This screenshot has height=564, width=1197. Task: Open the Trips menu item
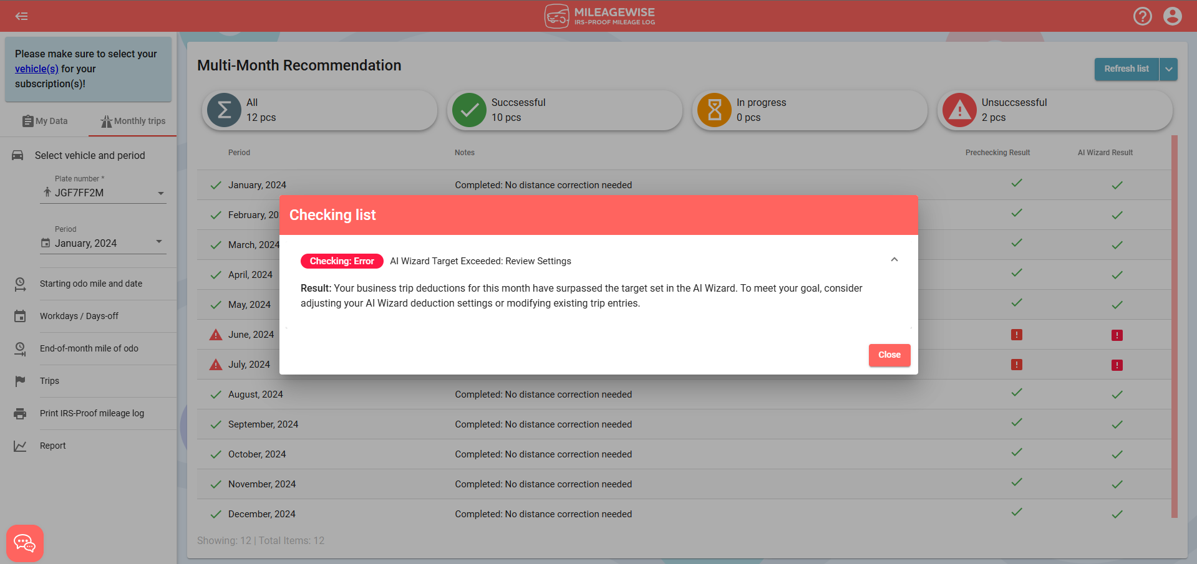point(49,381)
